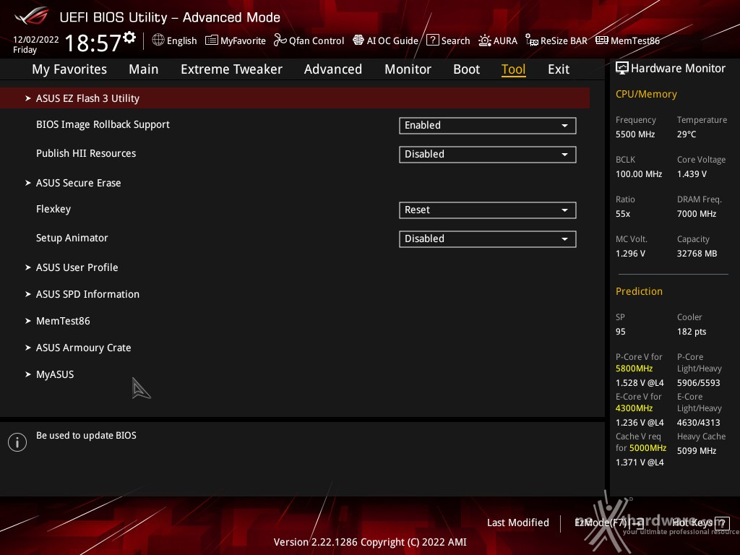Click the 5800MHz P-Core value
Viewport: 740px width, 555px height.
[634, 369]
